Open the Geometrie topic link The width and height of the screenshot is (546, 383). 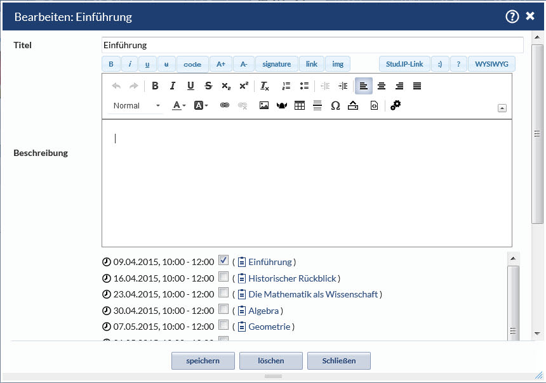click(269, 327)
